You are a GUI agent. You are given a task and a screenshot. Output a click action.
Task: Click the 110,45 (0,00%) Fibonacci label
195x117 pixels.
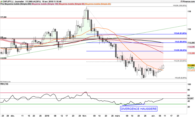point(181,78)
